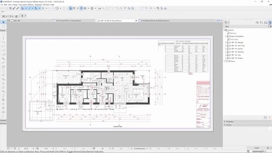The width and height of the screenshot is (272, 153).
Task: Open the zoom percentage dropdown
Action: [x=53, y=148]
